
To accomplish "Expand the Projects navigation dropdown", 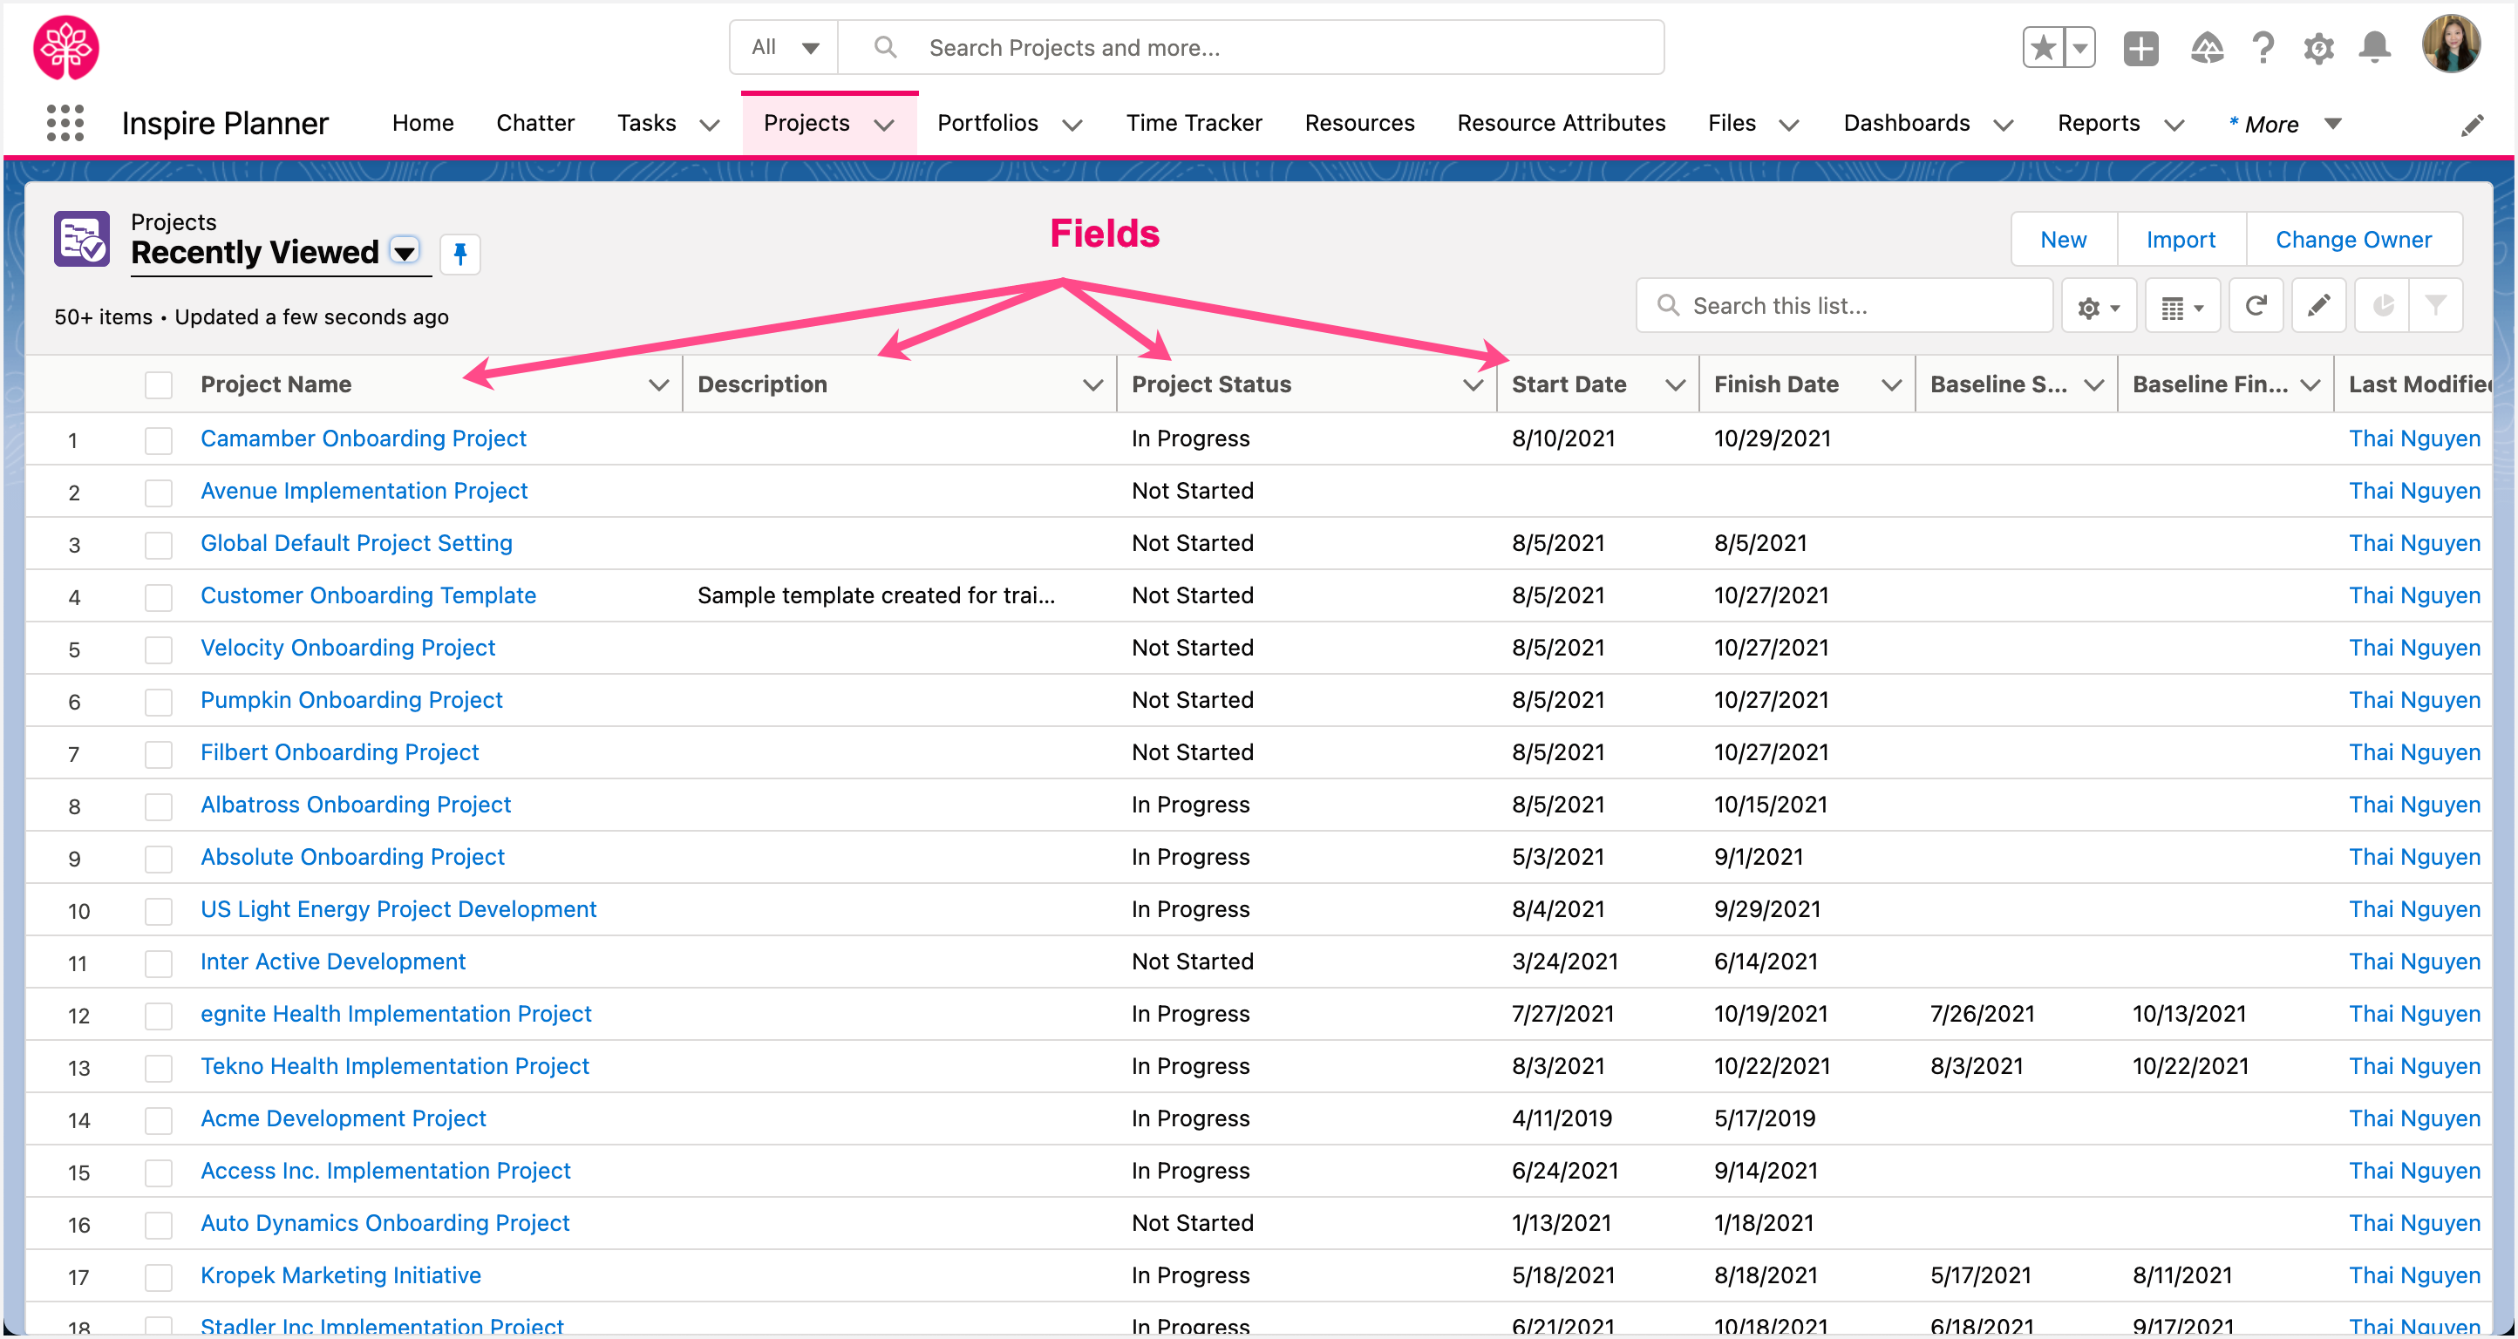I will (x=882, y=123).
